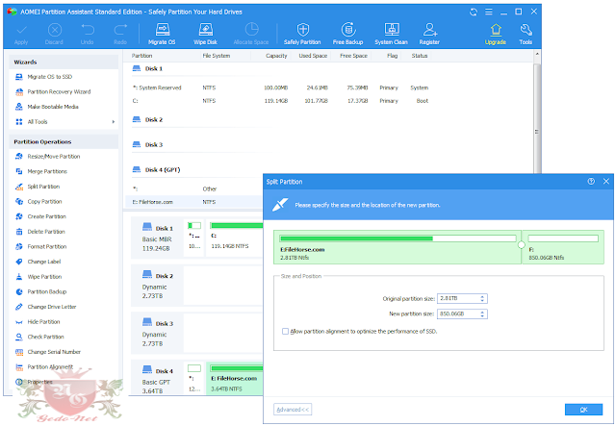The image size is (616, 426).
Task: Select the E: FileHorse.com row in list
Action: coord(194,202)
